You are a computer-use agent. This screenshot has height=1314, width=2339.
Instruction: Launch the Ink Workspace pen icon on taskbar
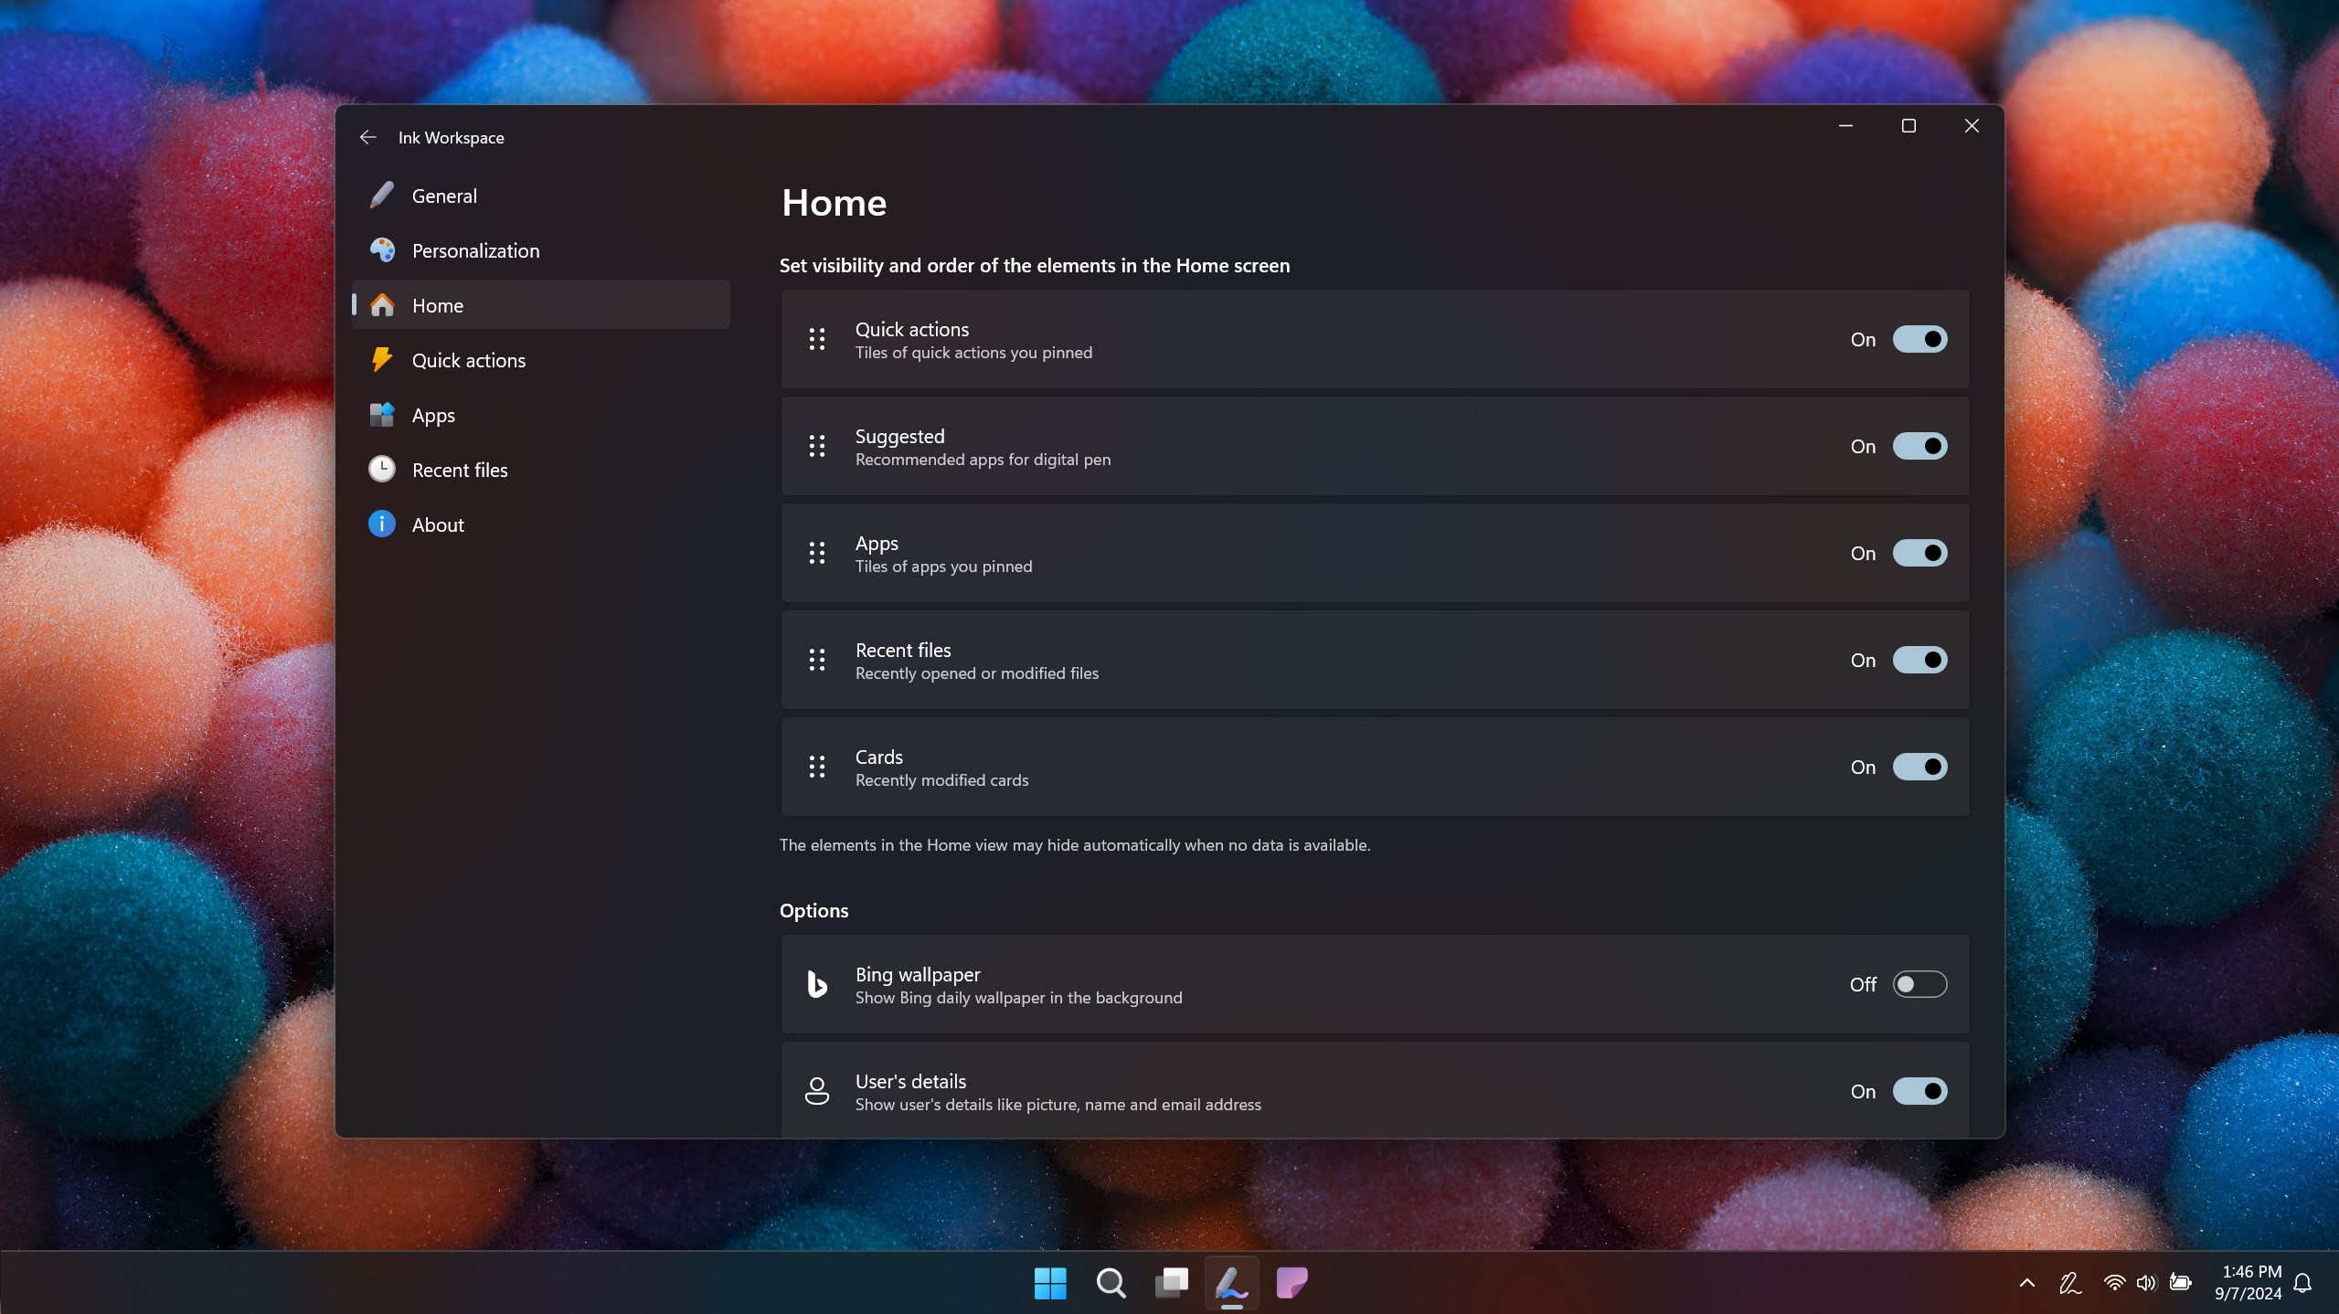tap(1230, 1282)
